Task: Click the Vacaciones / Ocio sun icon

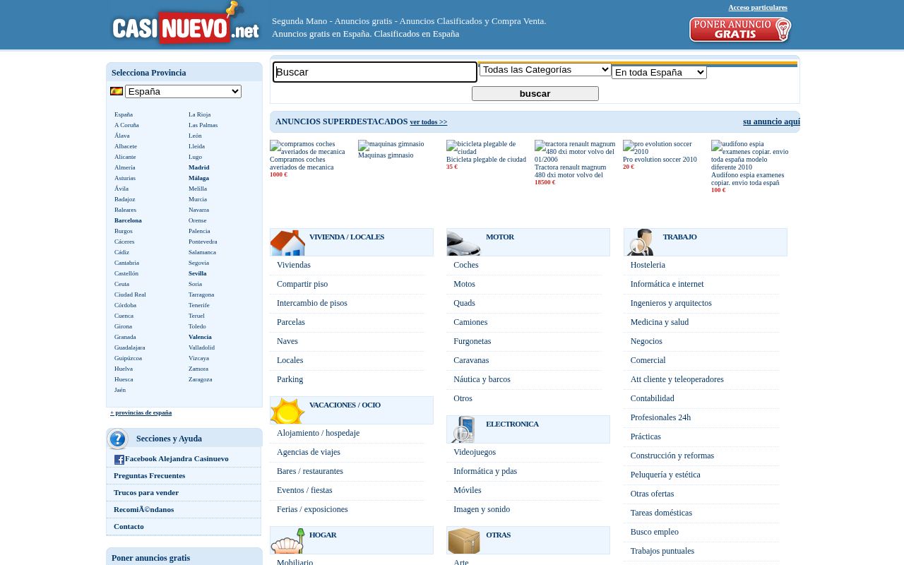Action: coord(287,410)
